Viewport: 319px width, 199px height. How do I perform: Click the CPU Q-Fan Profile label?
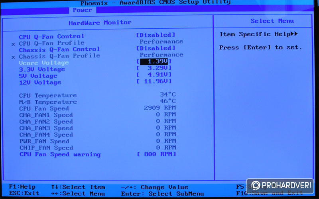point(52,43)
